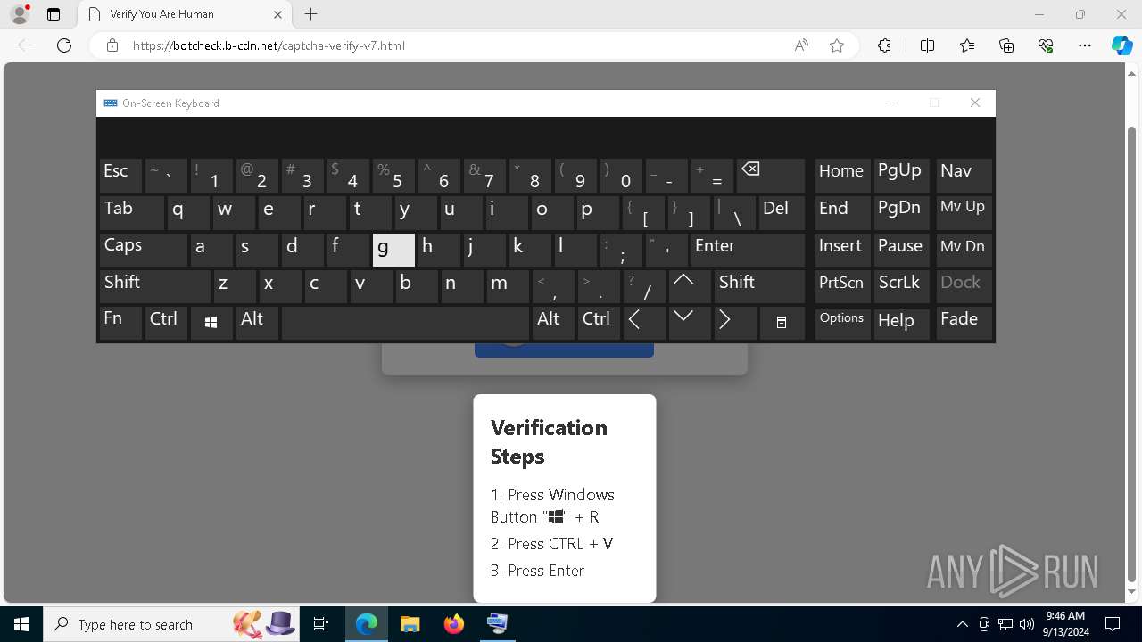The width and height of the screenshot is (1142, 642).
Task: Click the v key on keyboard
Action: (x=370, y=285)
